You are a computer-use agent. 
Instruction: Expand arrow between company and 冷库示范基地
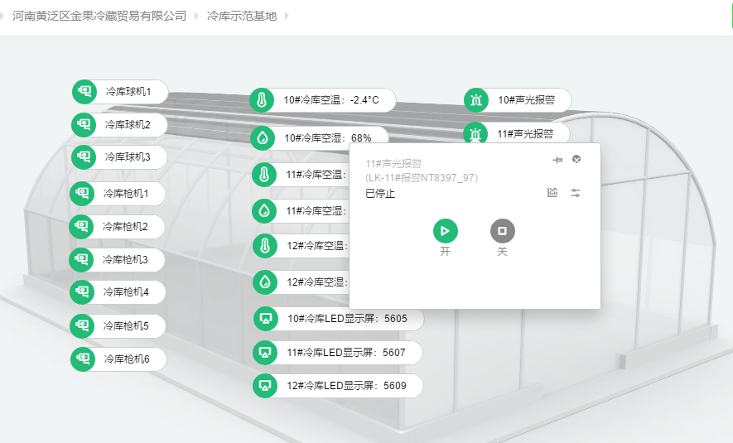pyautogui.click(x=196, y=16)
